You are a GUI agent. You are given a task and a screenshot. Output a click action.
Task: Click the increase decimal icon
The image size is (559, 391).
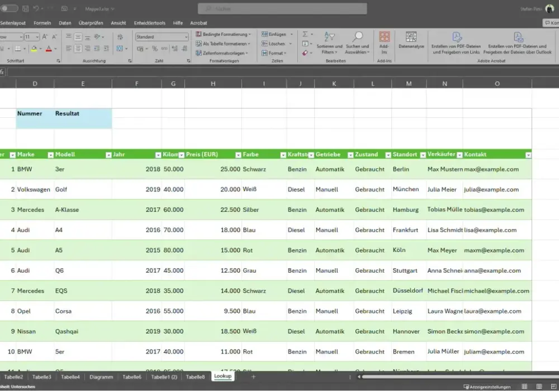click(174, 49)
